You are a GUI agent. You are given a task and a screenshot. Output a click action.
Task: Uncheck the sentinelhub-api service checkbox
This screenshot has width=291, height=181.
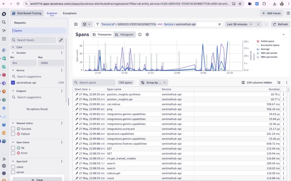[x=13, y=83]
